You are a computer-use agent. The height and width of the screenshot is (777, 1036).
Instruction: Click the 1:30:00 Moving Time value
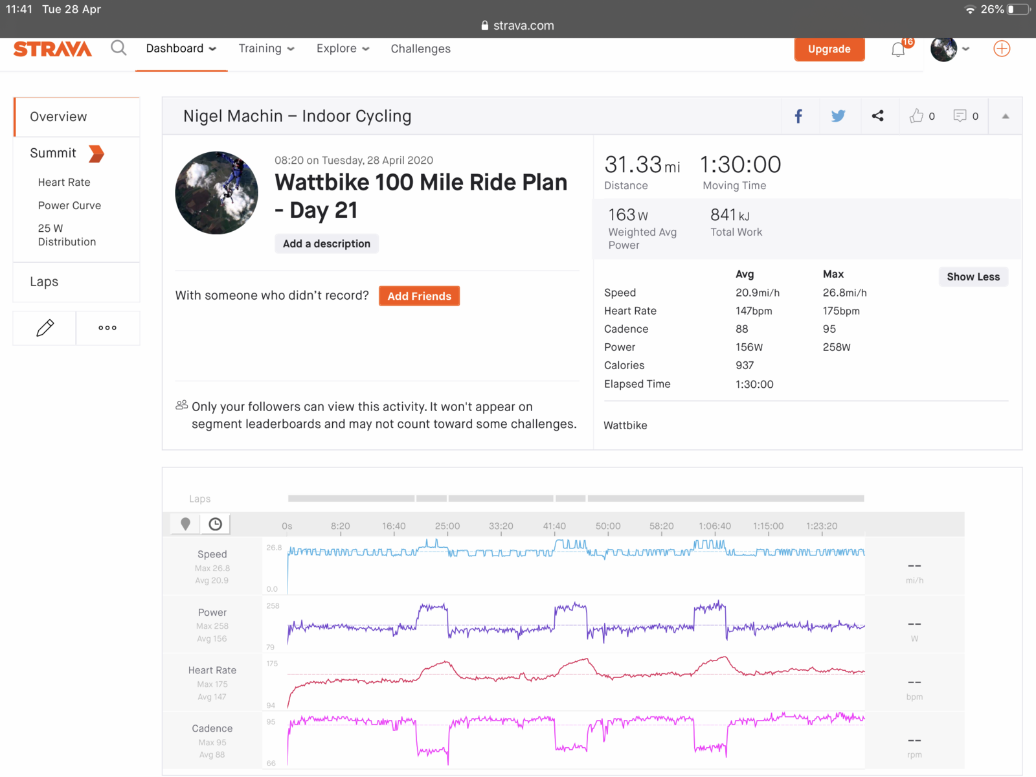click(740, 164)
